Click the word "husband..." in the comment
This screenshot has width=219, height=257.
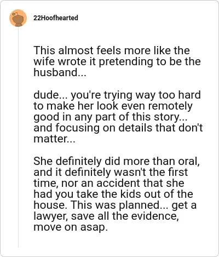(x=60, y=72)
